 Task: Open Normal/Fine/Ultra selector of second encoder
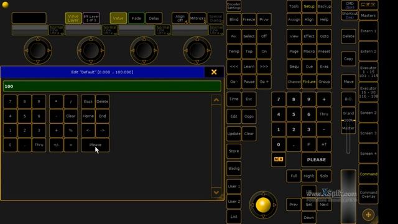[109, 30]
